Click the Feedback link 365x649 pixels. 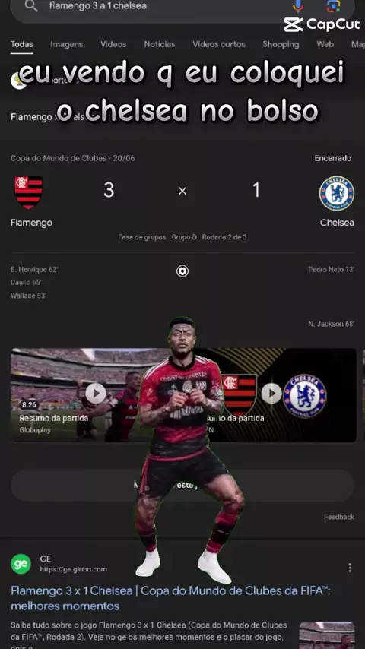click(339, 517)
